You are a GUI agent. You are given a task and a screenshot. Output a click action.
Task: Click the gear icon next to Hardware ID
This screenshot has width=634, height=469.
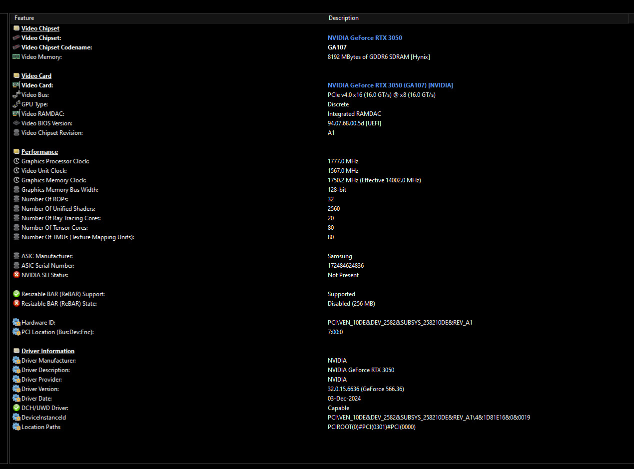coord(16,323)
